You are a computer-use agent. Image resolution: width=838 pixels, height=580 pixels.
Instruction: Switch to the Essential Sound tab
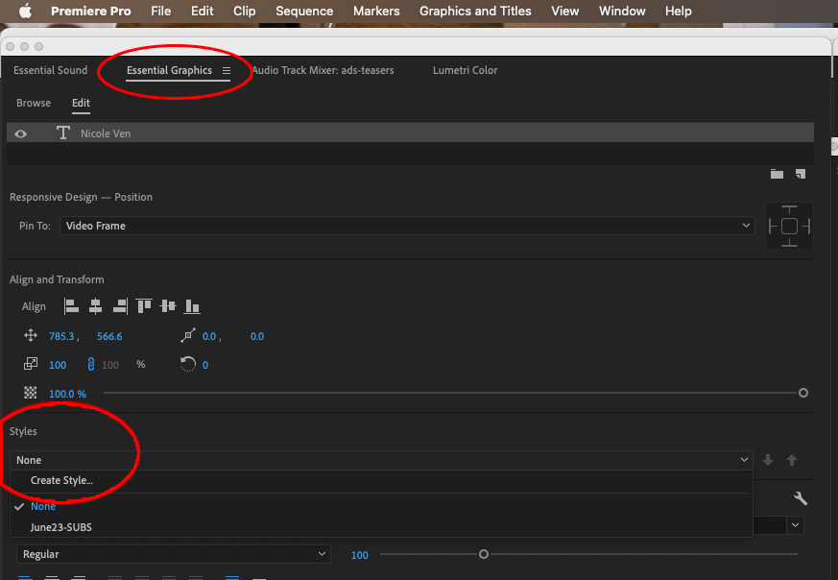(x=50, y=70)
